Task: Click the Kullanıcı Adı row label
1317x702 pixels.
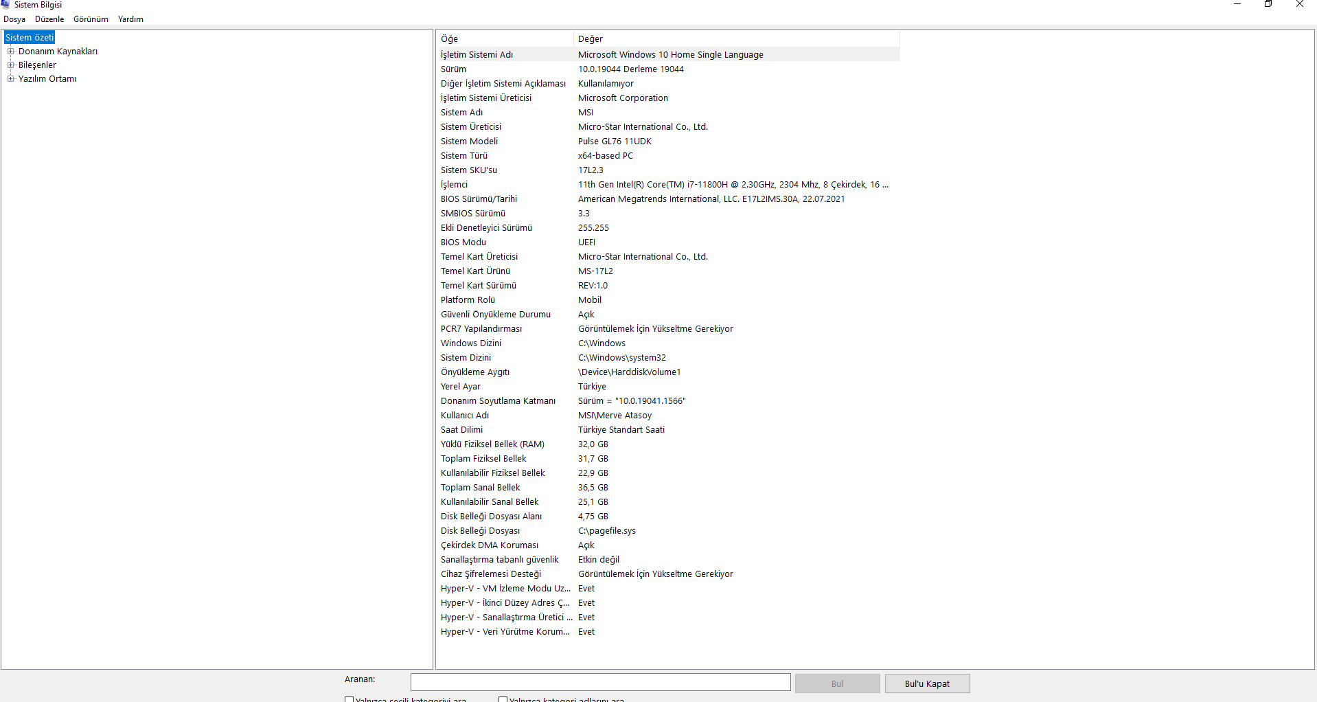Action: click(x=464, y=416)
